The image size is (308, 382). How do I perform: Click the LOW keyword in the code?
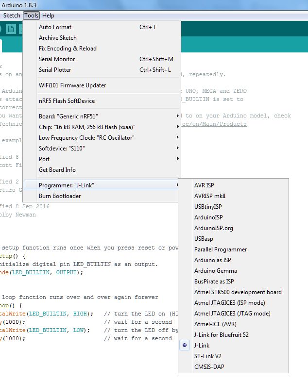pyautogui.click(x=78, y=331)
